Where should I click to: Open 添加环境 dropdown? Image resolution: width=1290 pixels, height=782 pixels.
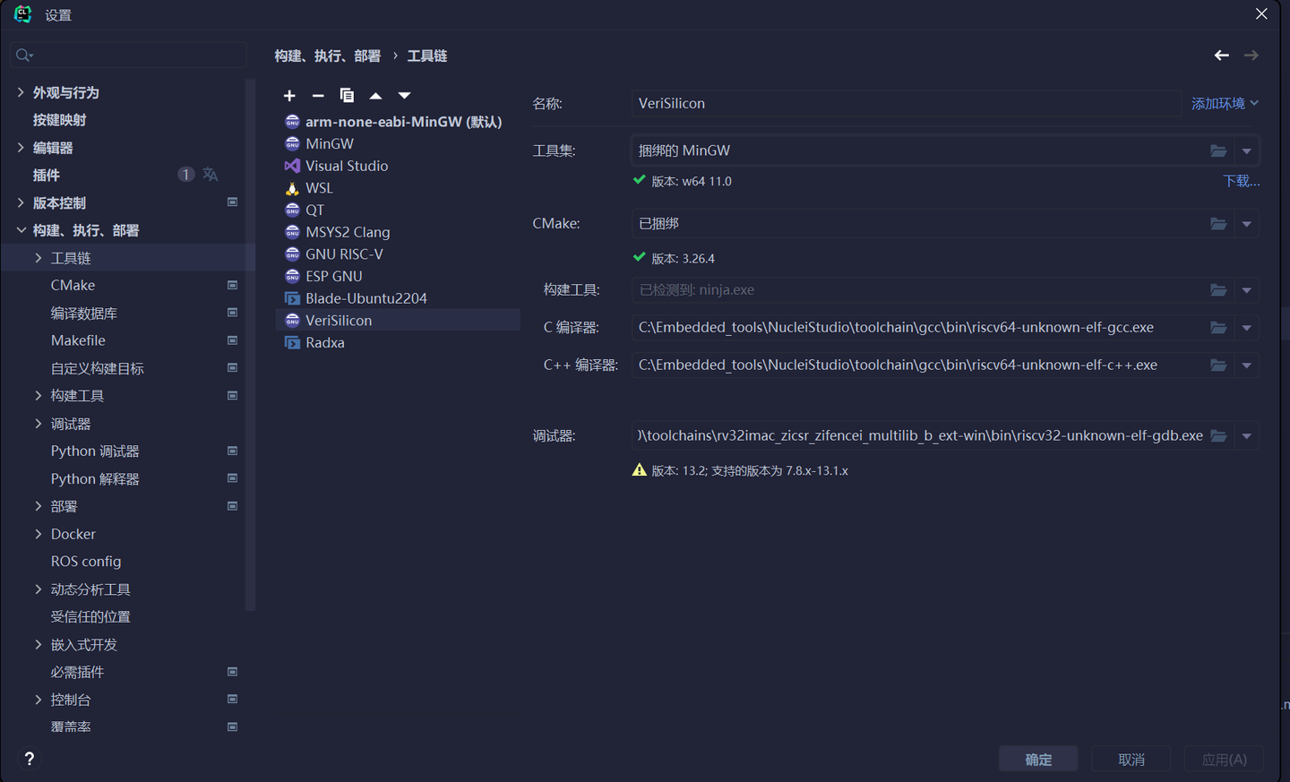point(1225,104)
